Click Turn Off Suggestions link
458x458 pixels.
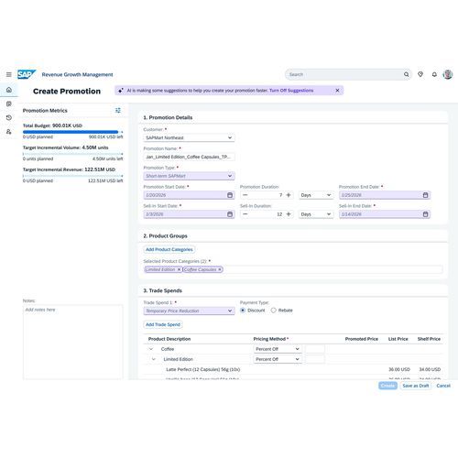coord(291,91)
